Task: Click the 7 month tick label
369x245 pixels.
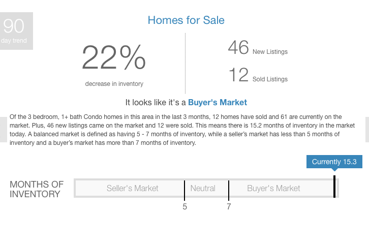Action: (229, 207)
